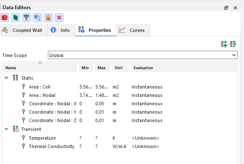Select the Area : Cell property row

point(120,87)
